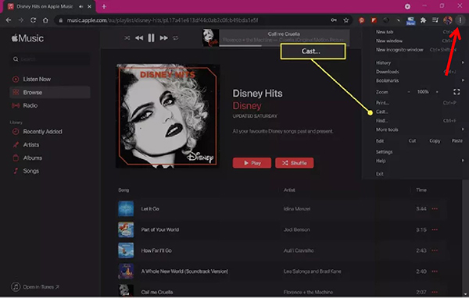This screenshot has width=469, height=298.
Task: Click the Let It Go album thumbnail
Action: [126, 209]
